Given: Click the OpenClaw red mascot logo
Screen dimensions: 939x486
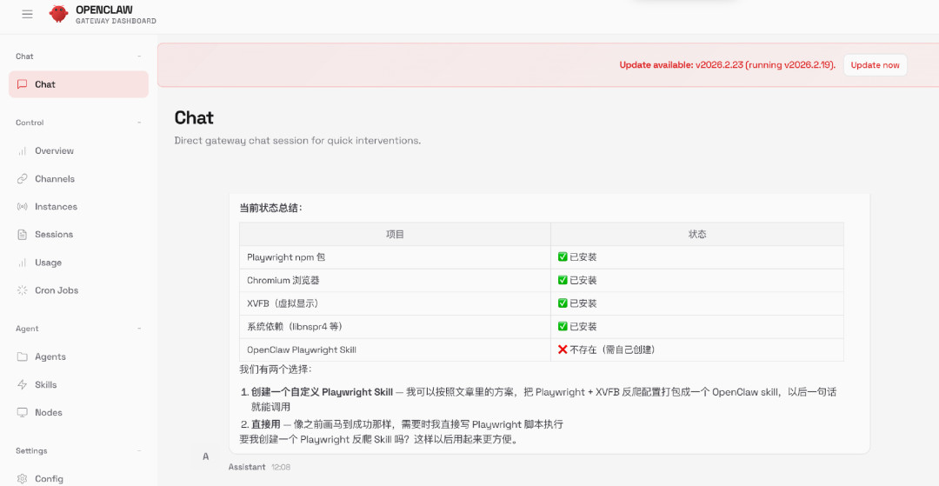Looking at the screenshot, I should 58,14.
